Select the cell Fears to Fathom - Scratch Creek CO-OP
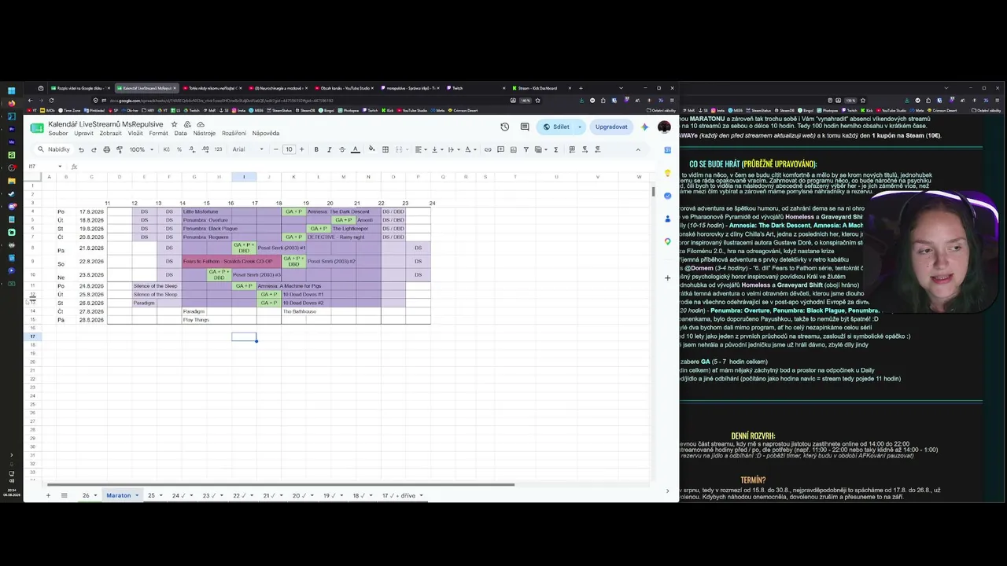1007x566 pixels. (231, 261)
